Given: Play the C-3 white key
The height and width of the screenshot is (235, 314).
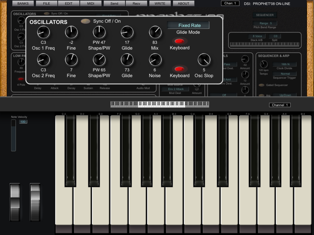Looking at the screenshot, I should pos(64,206).
